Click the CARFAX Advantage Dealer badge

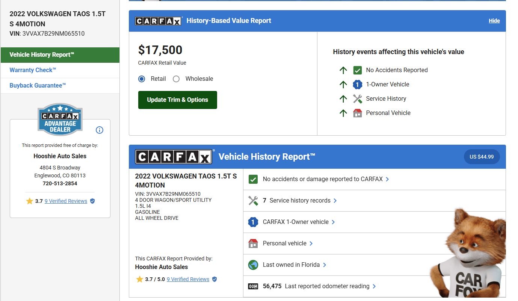[x=60, y=119]
